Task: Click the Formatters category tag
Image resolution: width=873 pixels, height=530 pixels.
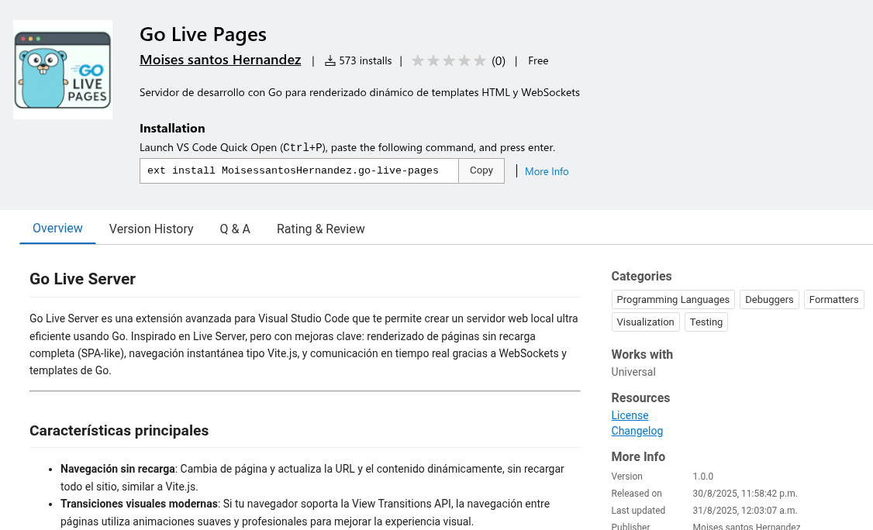Action: (833, 300)
